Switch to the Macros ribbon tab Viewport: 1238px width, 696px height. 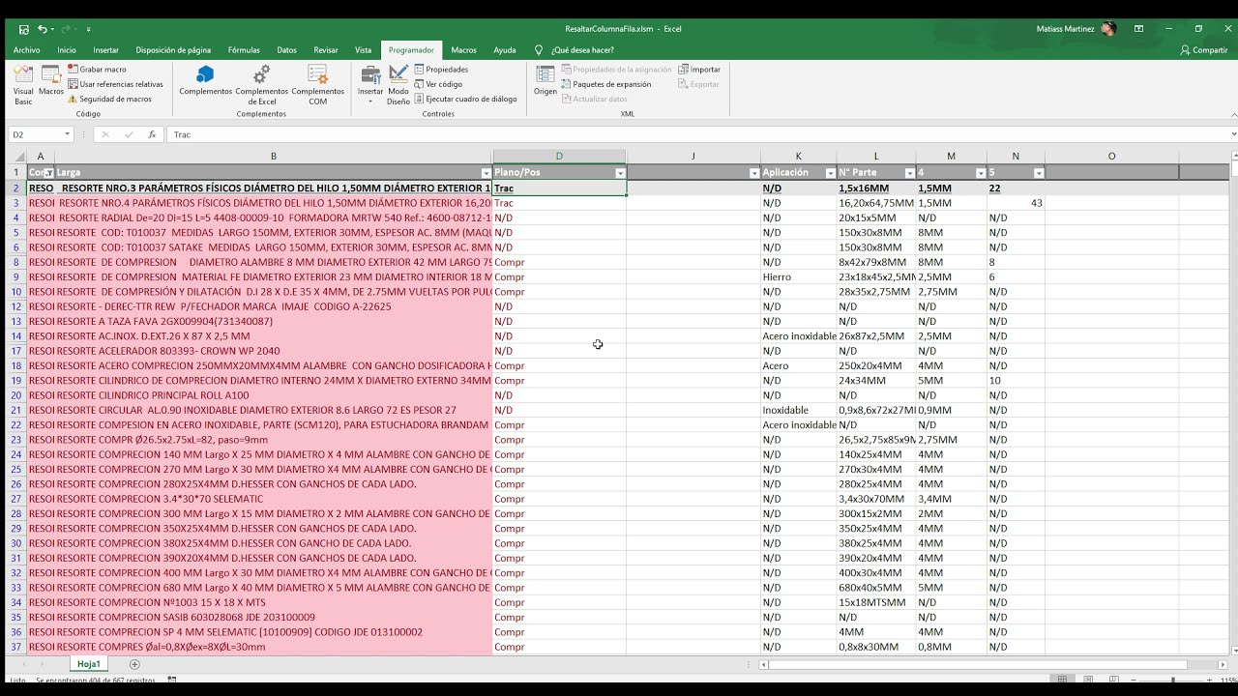[x=463, y=50]
